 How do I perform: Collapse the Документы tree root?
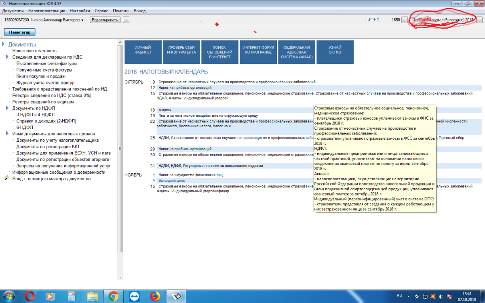click(4, 44)
